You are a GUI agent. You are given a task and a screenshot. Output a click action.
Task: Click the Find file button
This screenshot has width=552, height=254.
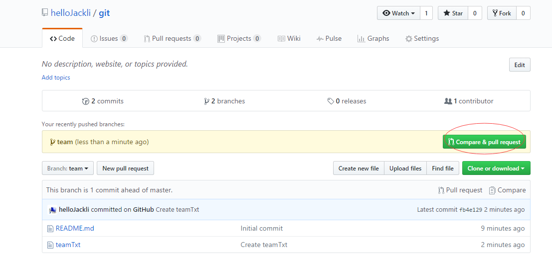click(443, 169)
